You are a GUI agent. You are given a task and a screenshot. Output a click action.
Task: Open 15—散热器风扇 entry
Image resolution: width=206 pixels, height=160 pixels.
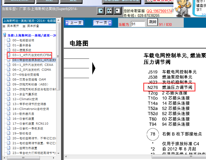pyautogui.click(x=23, y=114)
